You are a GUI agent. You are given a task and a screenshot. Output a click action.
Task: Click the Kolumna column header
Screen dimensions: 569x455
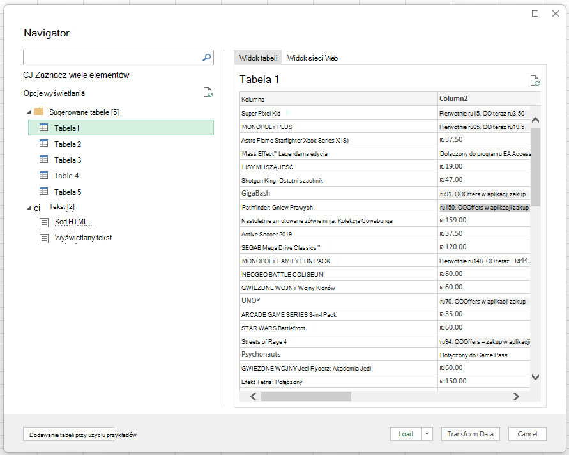[338, 99]
